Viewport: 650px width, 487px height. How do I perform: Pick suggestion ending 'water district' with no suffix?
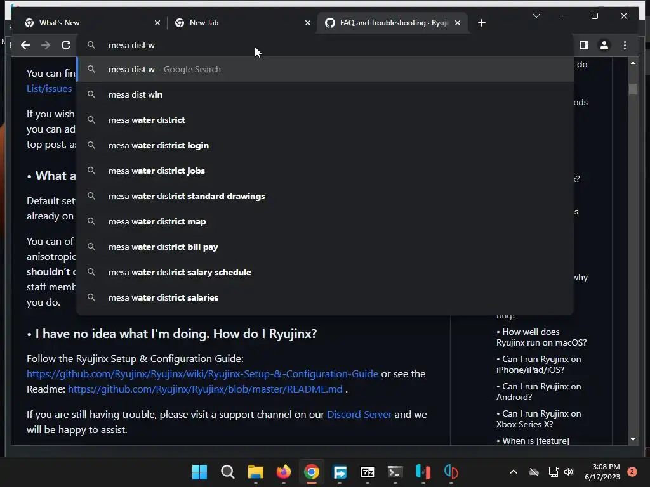coord(326,120)
